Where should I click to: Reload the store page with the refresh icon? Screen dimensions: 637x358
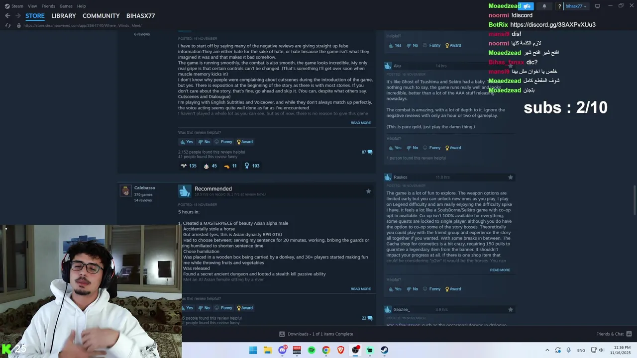click(x=7, y=25)
